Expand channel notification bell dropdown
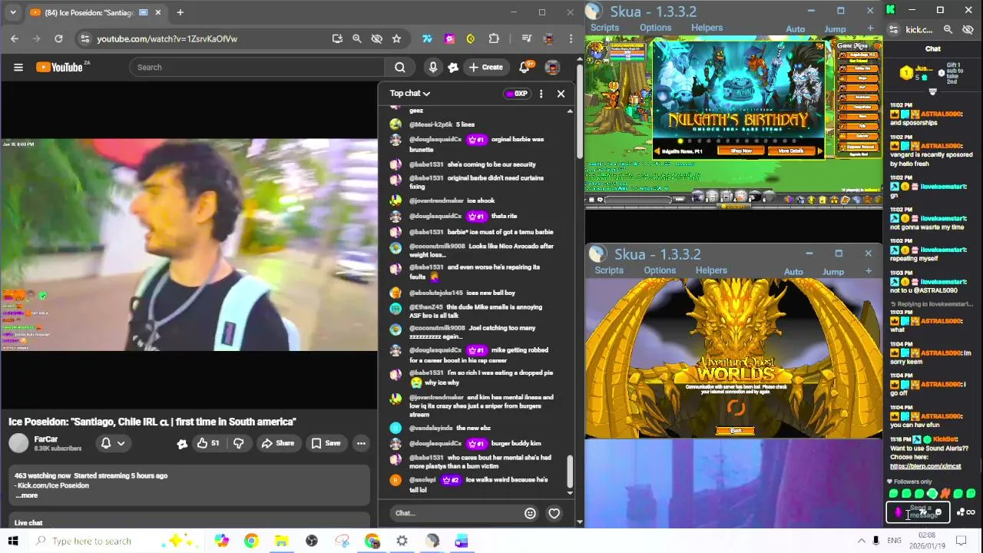Screen dimensions: 983x553 tap(113, 443)
